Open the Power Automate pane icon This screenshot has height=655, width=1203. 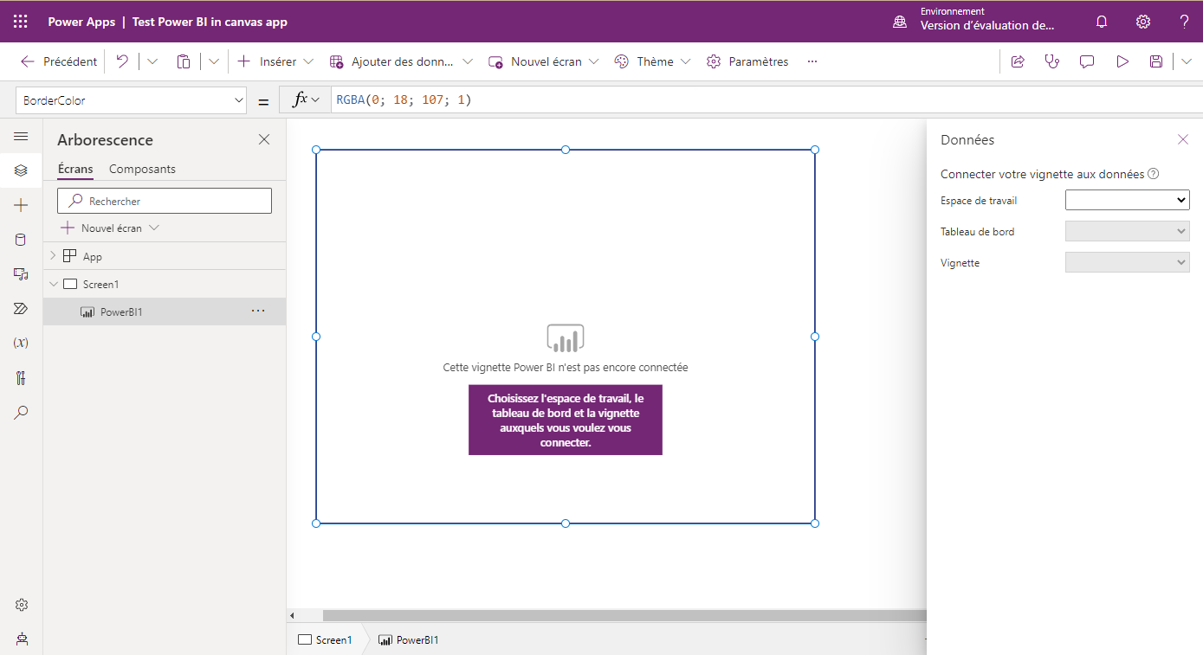21,308
